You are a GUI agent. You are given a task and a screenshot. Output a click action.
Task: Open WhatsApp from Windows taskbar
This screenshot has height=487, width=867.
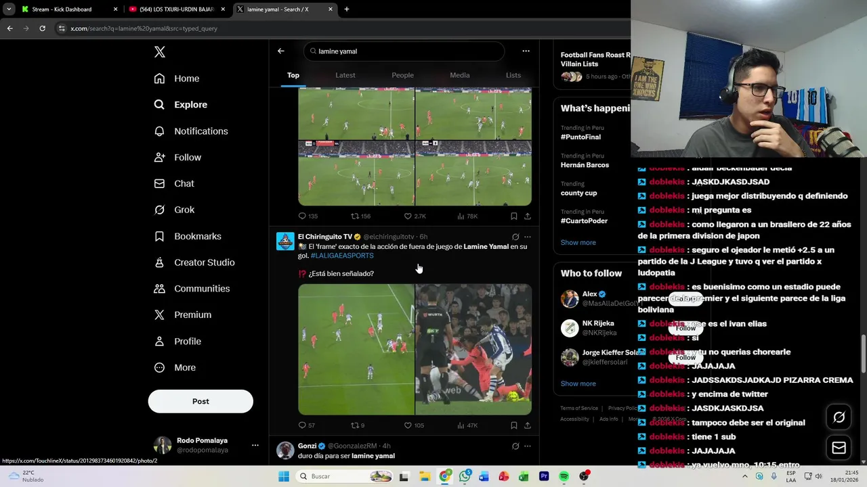[x=464, y=476]
